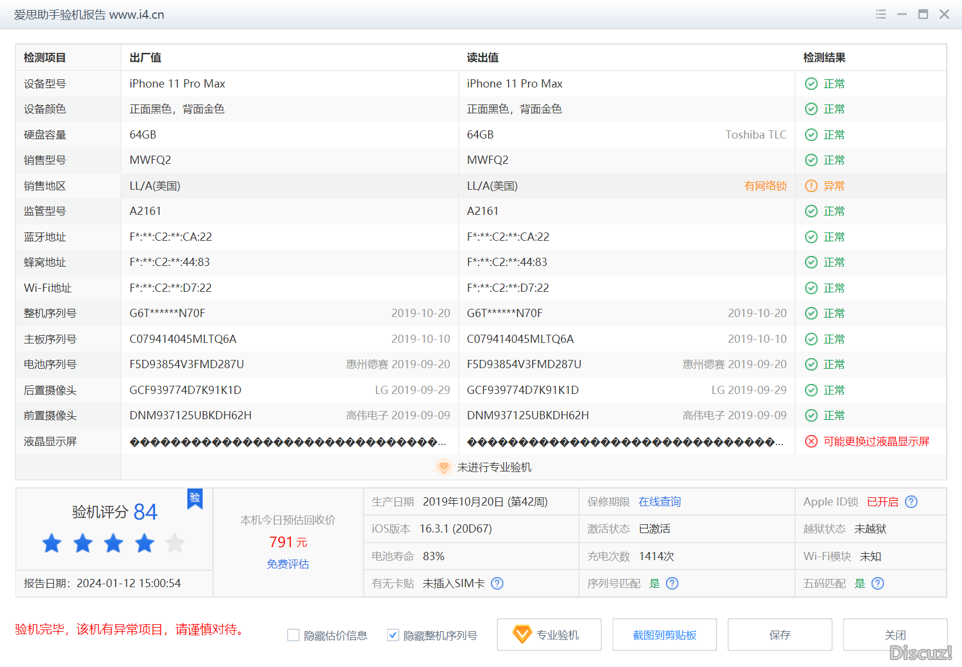962x667 pixels.
Task: Click the red X icon for 液晶显示屏 row
Action: pyautogui.click(x=811, y=442)
